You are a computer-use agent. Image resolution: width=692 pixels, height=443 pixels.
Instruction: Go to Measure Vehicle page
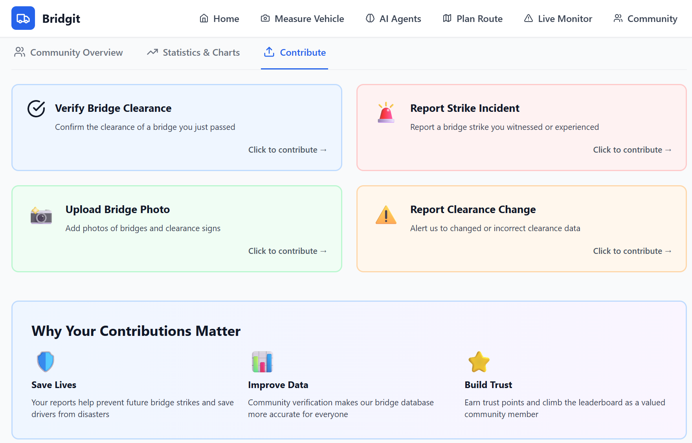pos(302,18)
